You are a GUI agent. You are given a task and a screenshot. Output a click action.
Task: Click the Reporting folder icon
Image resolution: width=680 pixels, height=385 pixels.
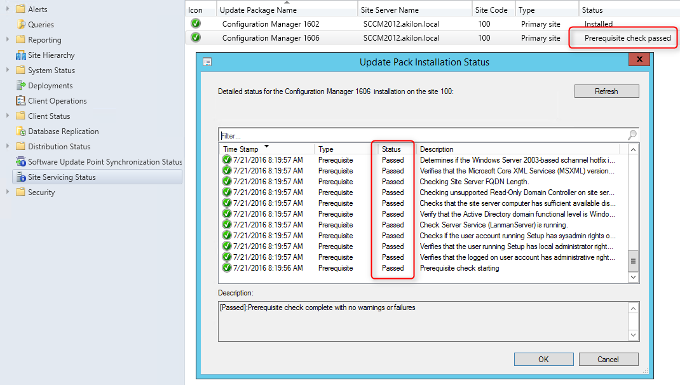tap(20, 39)
